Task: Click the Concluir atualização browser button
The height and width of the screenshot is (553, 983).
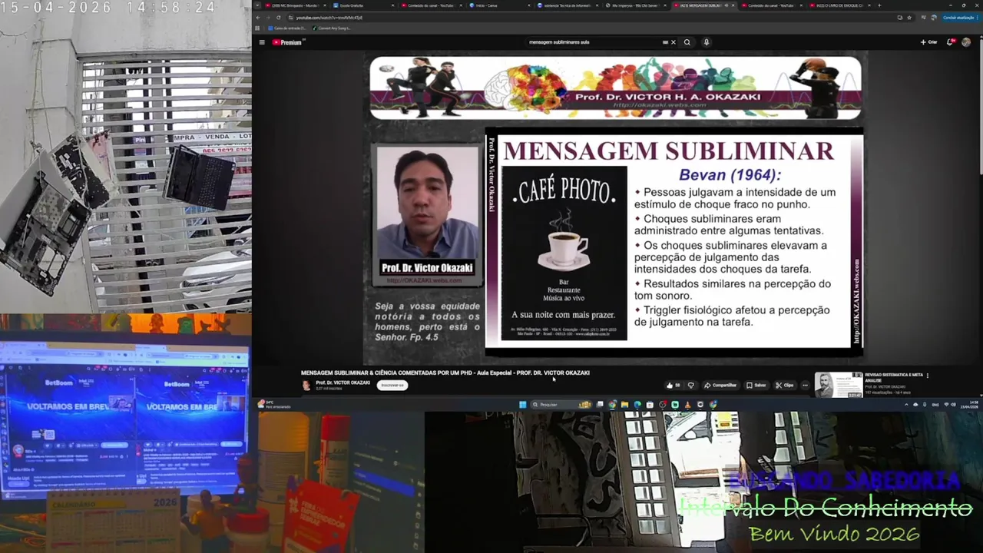Action: coord(959,17)
